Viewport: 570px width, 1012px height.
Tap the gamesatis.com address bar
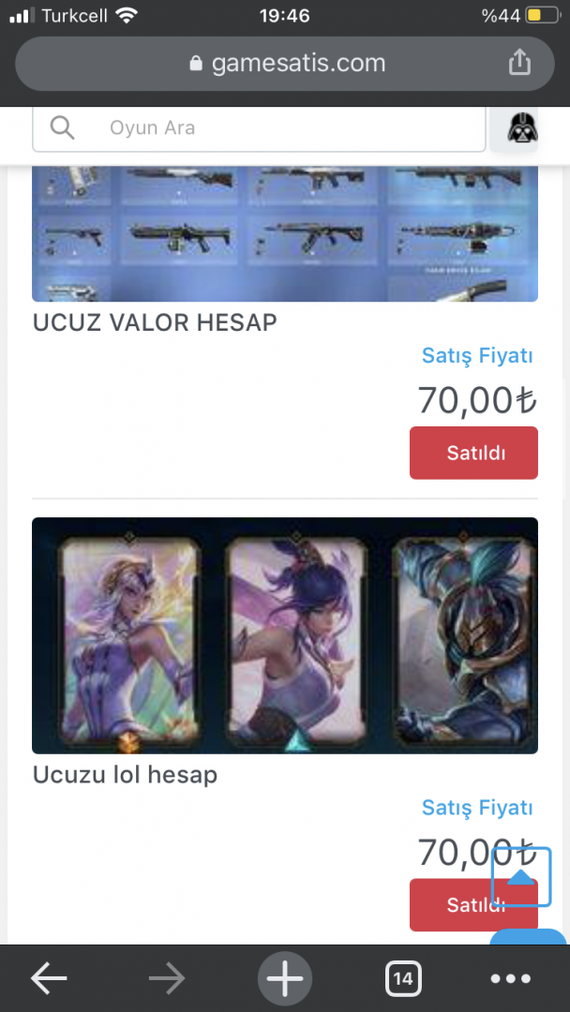285,64
